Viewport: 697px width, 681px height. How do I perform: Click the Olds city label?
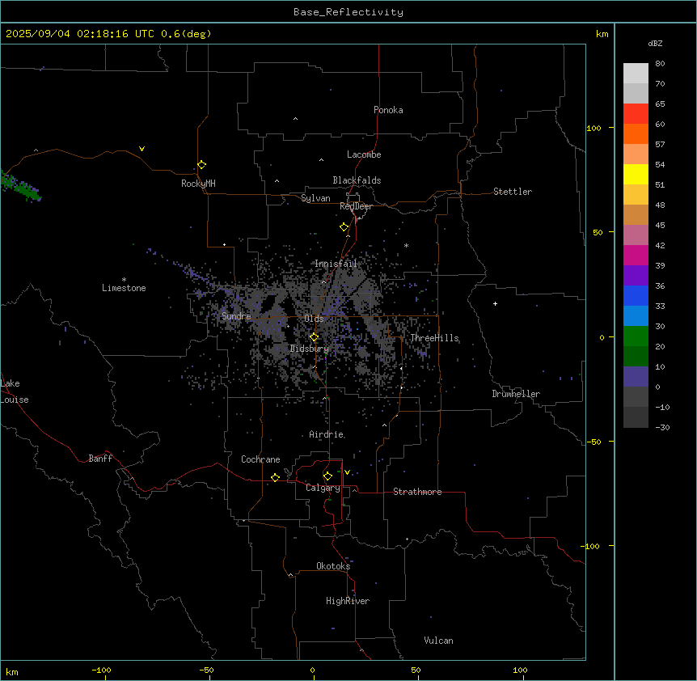pos(314,319)
